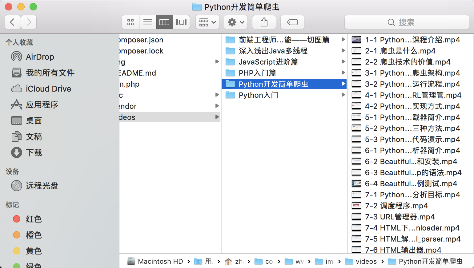Select the 1-1 Python 课程介绍.mp4 thumbnail
Viewport: 474px width, 268px height.
tap(356, 40)
